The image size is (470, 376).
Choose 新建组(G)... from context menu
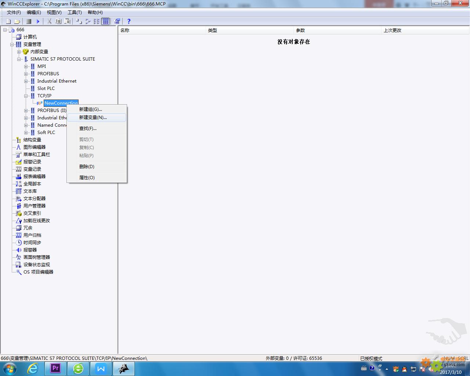click(x=97, y=109)
